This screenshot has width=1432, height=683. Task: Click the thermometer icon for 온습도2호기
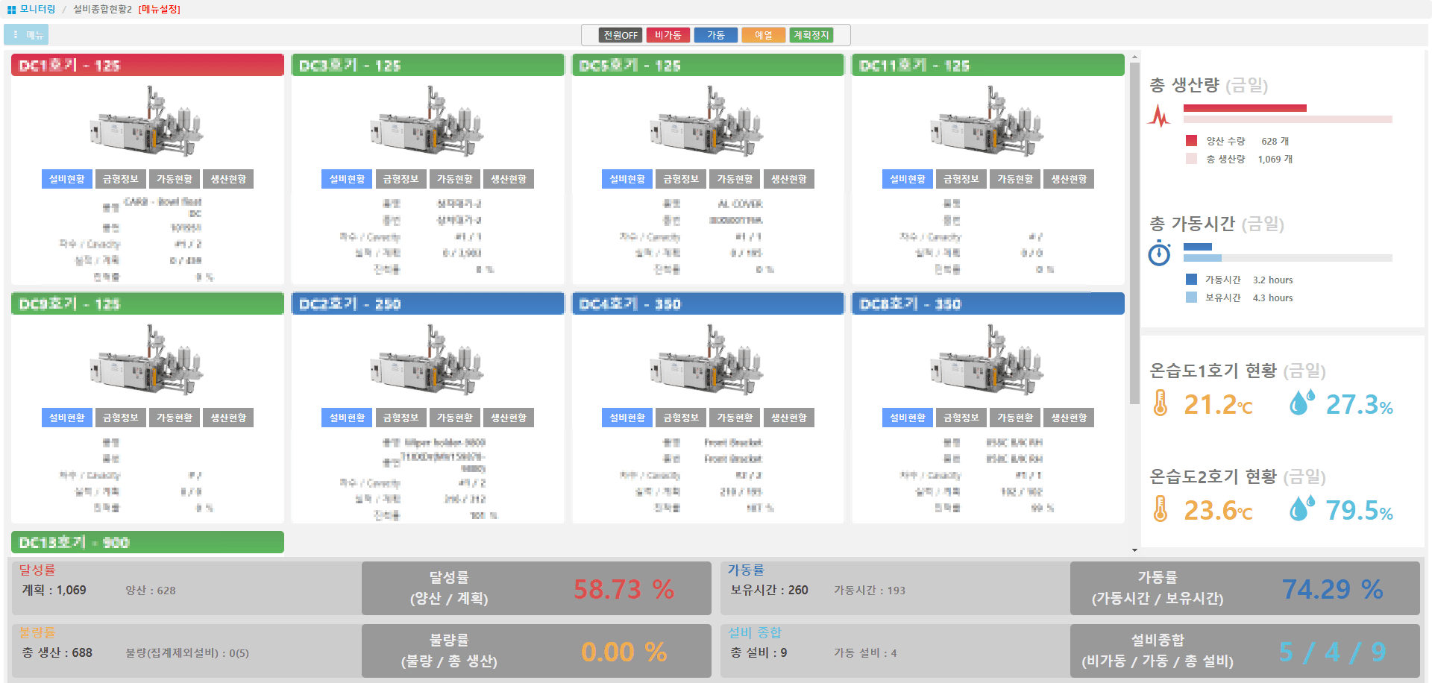point(1161,509)
